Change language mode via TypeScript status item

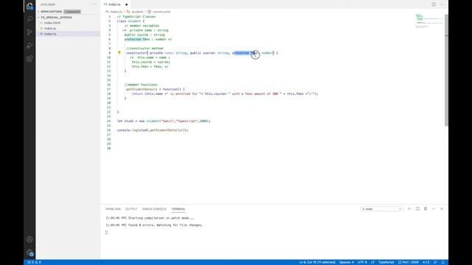click(386, 262)
